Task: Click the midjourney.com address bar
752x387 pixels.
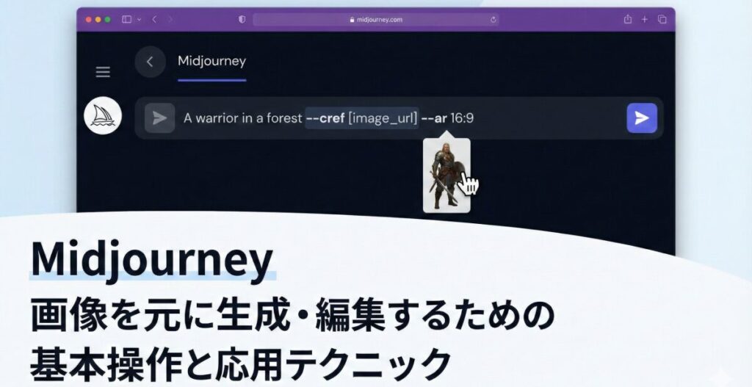Action: 376,20
